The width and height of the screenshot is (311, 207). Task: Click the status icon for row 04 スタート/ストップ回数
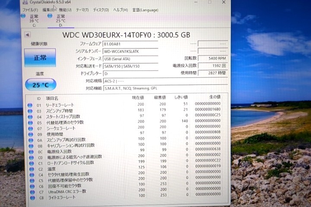tap(30, 117)
